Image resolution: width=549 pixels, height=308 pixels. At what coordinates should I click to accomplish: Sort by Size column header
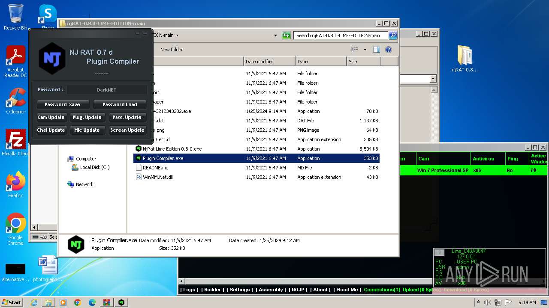pos(364,62)
